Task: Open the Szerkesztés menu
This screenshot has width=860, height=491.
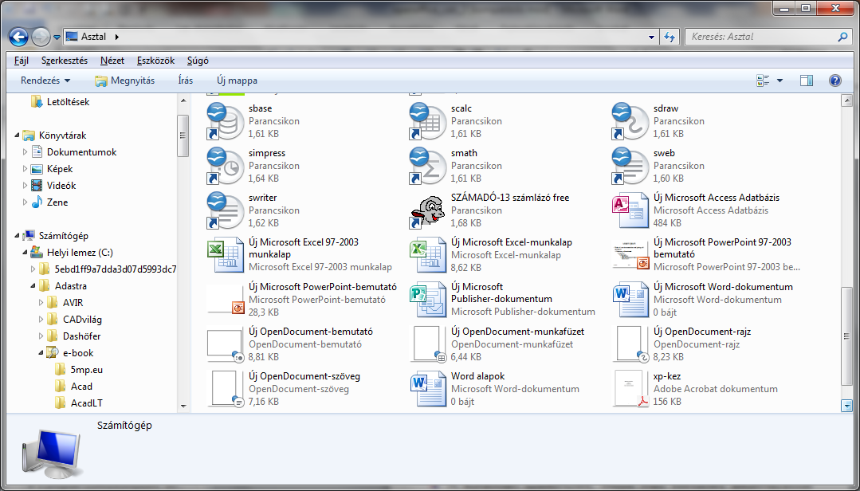Action: (65, 61)
